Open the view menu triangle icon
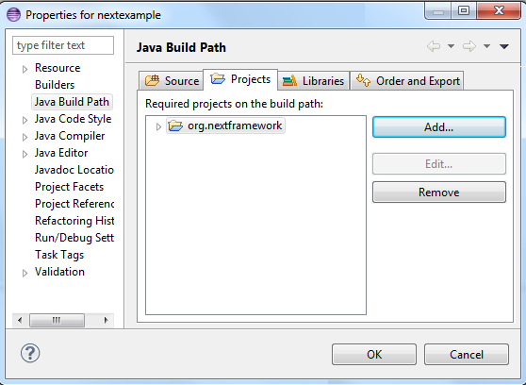This screenshot has height=385, width=526. 504,46
